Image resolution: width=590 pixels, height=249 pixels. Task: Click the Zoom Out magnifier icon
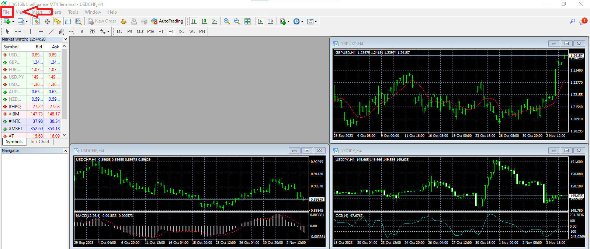tap(237, 21)
